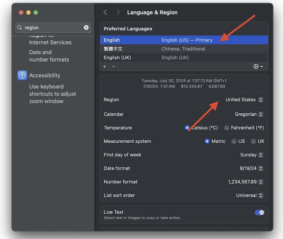Minimize the window with yellow button
Image resolution: width=283 pixels, height=239 pixels.
coord(28,12)
